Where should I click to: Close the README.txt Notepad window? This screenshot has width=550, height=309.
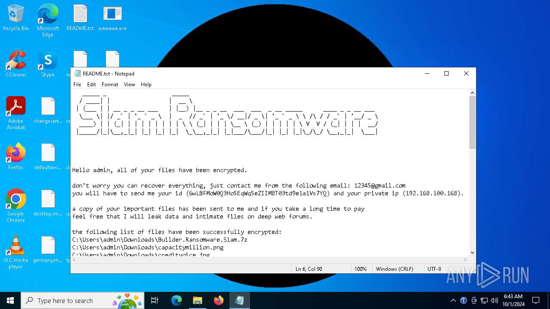click(x=466, y=73)
